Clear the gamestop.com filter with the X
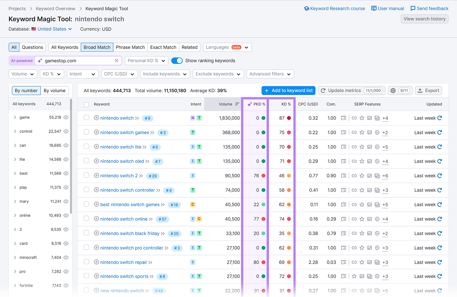This screenshot has width=457, height=297. [117, 61]
